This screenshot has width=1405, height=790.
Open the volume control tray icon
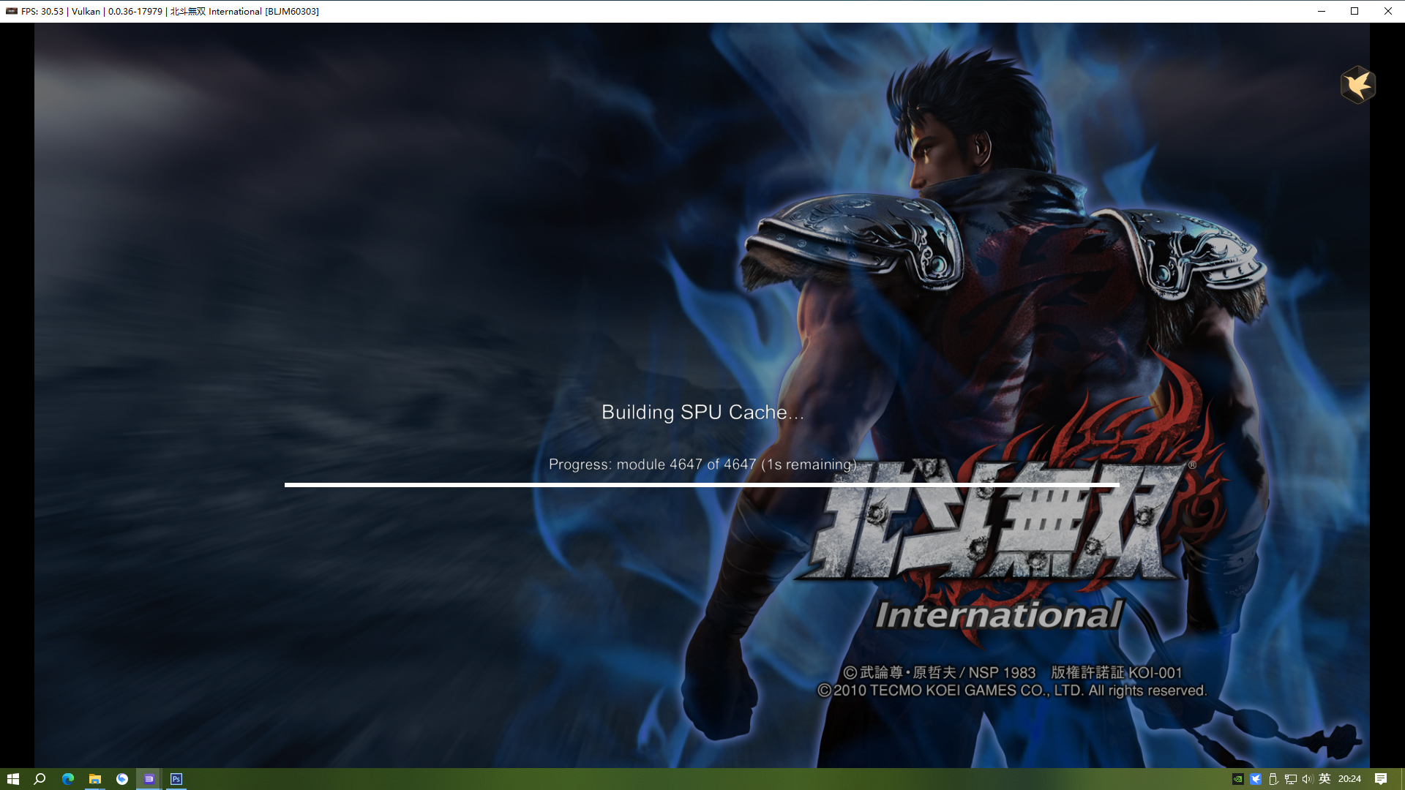[x=1307, y=779]
